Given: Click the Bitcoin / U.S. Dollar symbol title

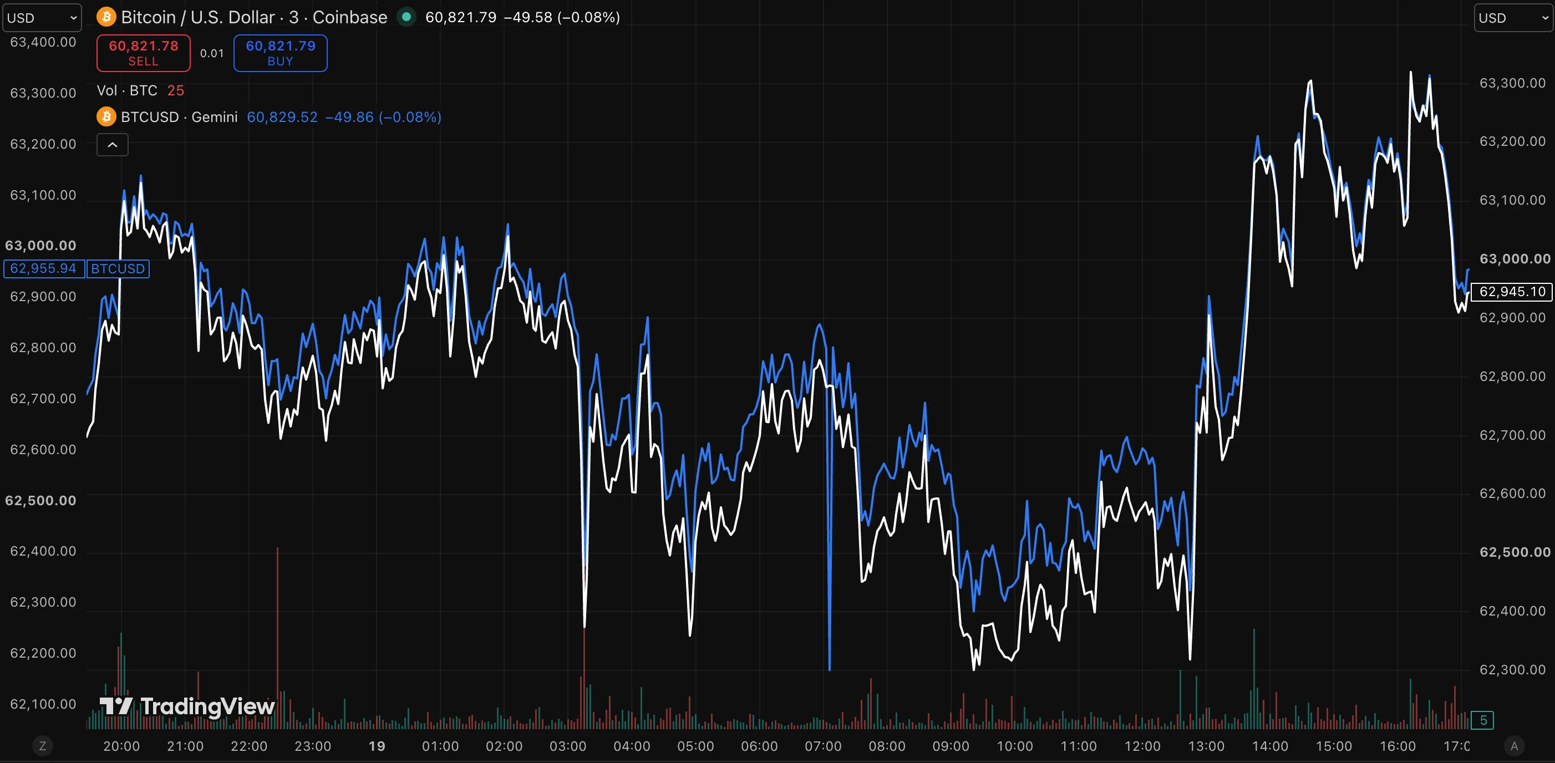Looking at the screenshot, I should pyautogui.click(x=254, y=17).
